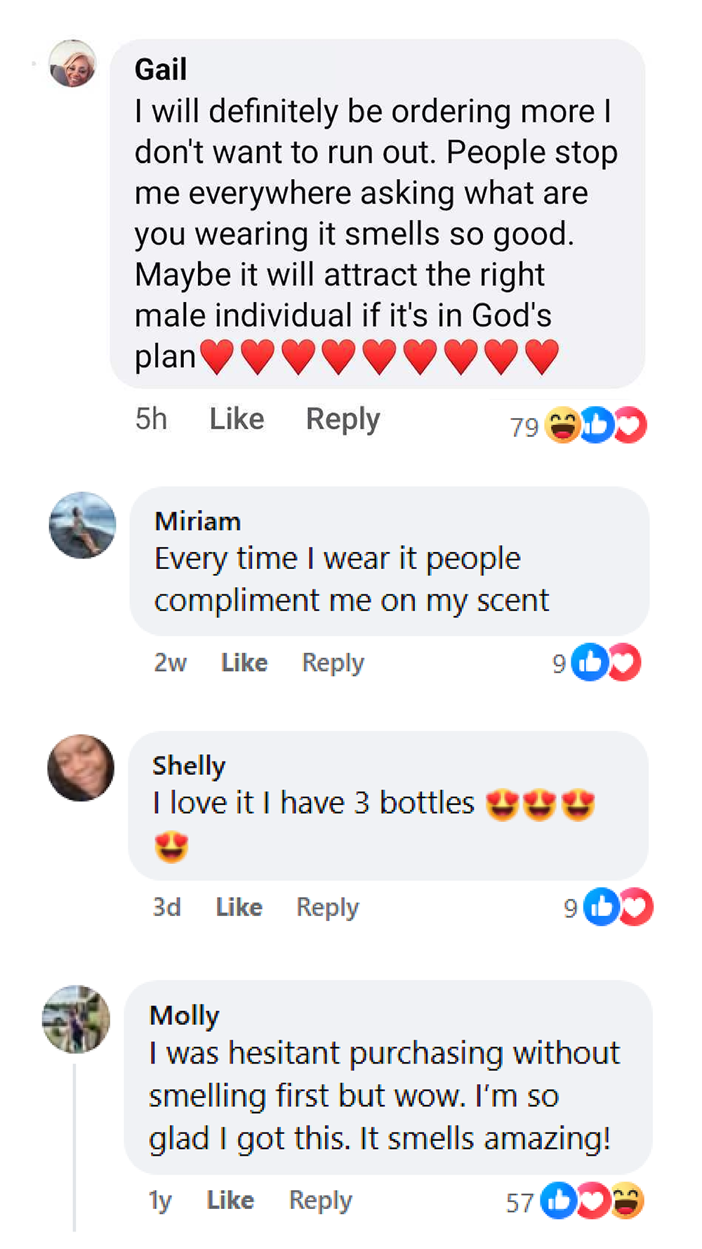Reply to Shelly's comment
702x1249 pixels.
click(327, 907)
